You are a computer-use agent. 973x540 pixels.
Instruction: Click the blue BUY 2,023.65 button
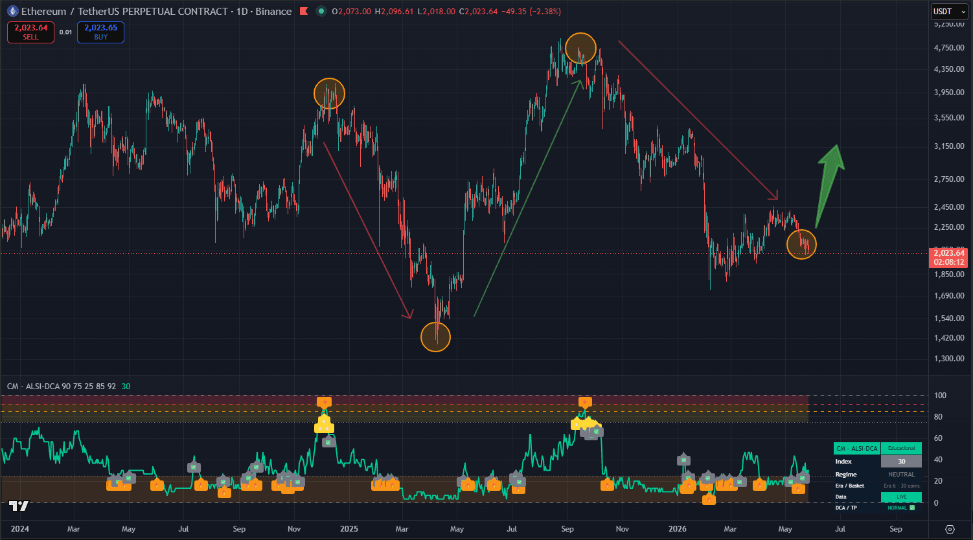pos(100,32)
